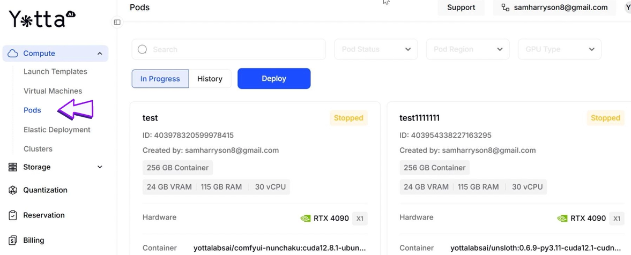
Task: Toggle the sidebar collapse icon
Action: coord(117,22)
